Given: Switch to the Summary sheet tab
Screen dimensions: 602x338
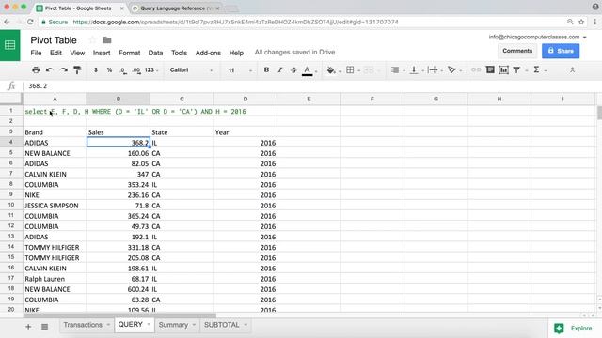Looking at the screenshot, I should click(173, 325).
